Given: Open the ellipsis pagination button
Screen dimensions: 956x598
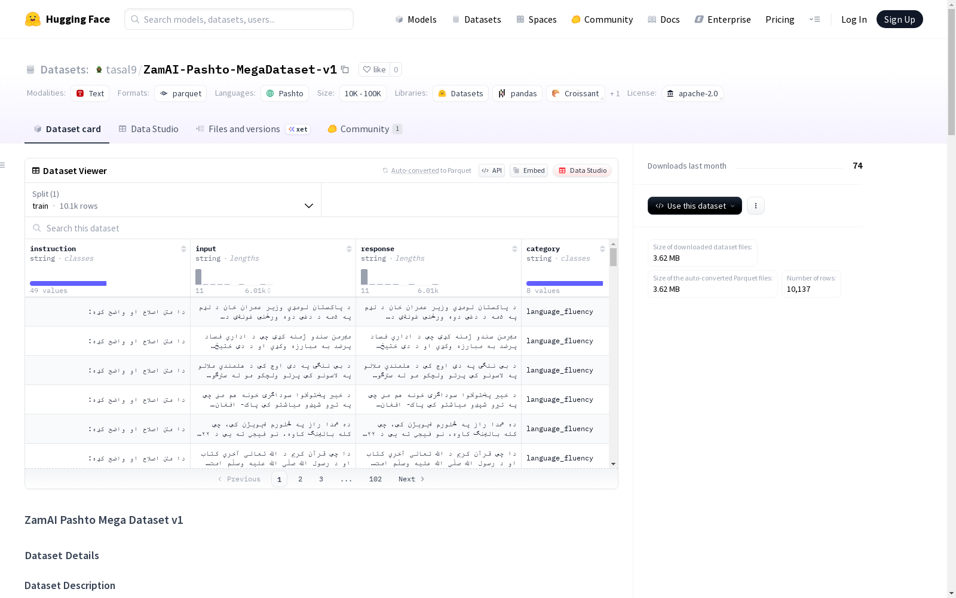Looking at the screenshot, I should pos(347,479).
